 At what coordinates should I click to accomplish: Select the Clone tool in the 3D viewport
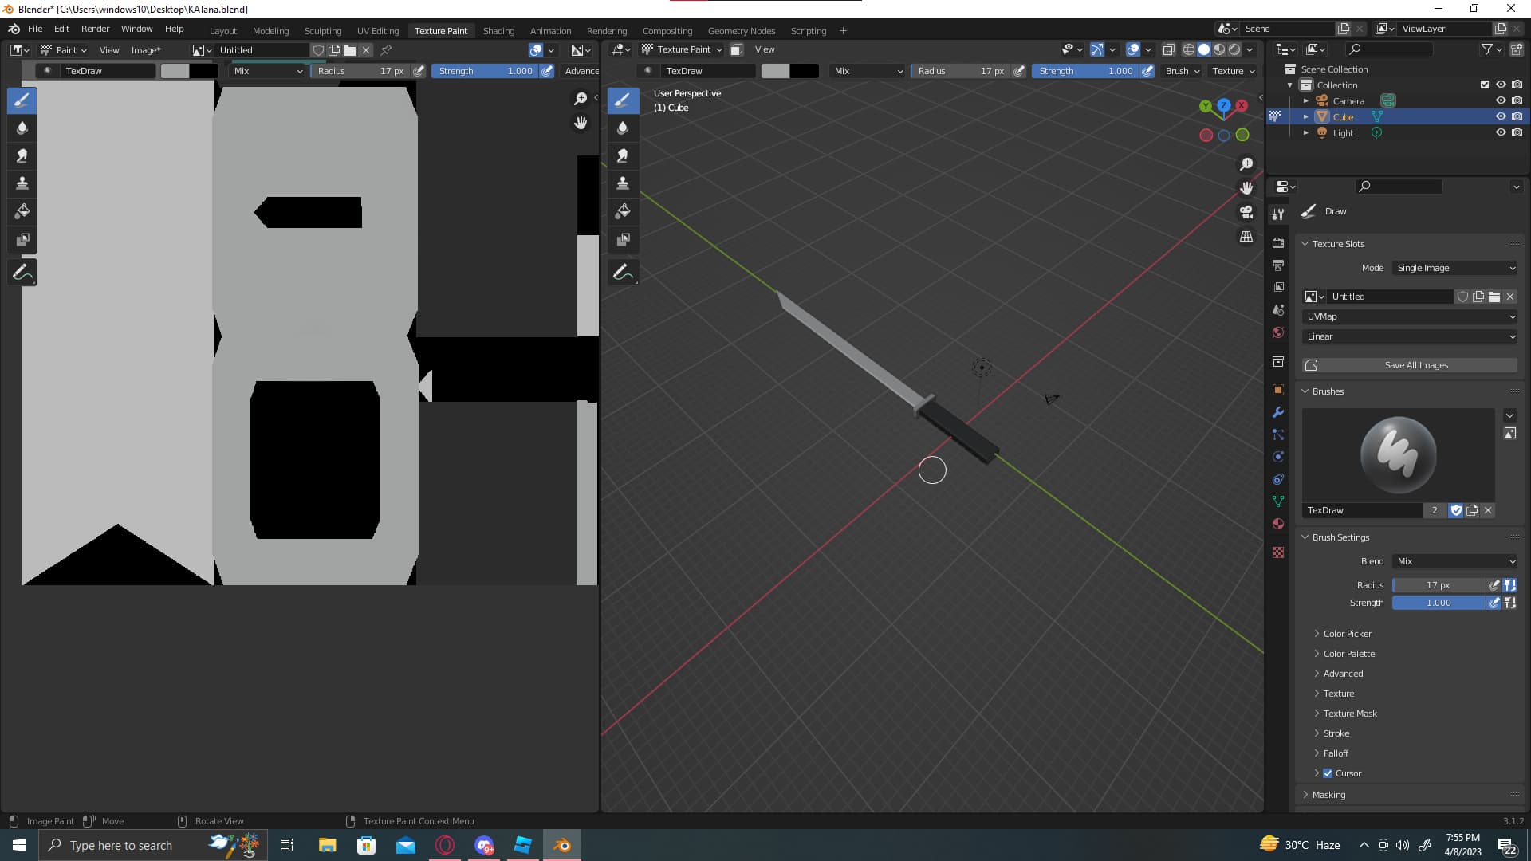[623, 183]
